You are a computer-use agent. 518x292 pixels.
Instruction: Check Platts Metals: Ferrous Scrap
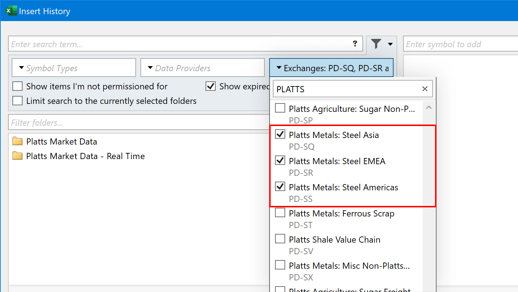(x=280, y=213)
